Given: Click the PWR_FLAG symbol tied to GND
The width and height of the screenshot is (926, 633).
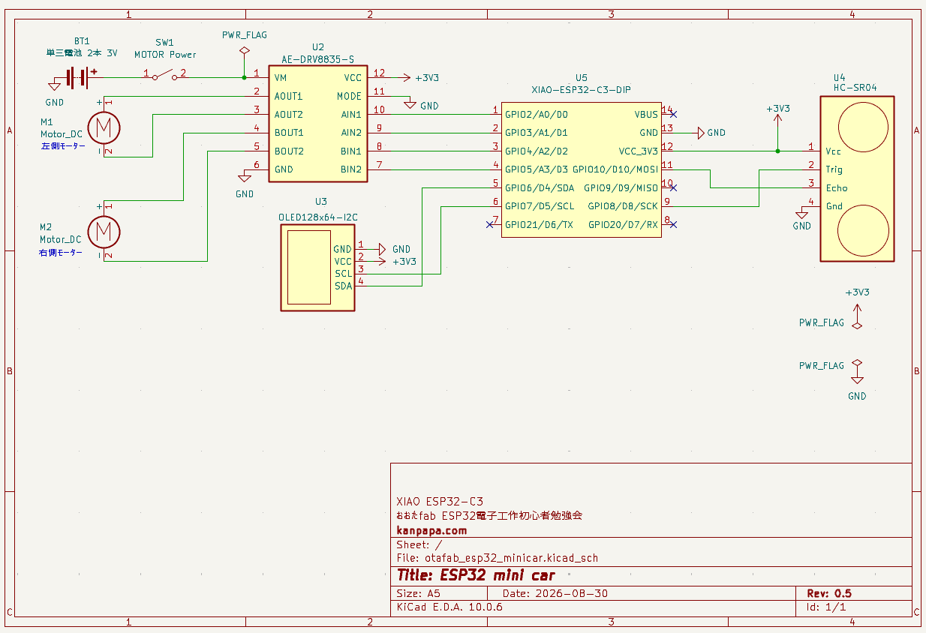Looking at the screenshot, I should 857,363.
